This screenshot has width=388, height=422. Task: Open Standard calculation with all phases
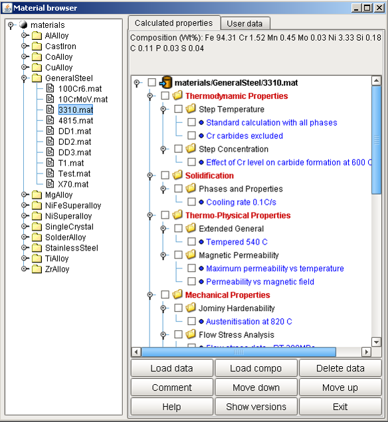coord(272,122)
